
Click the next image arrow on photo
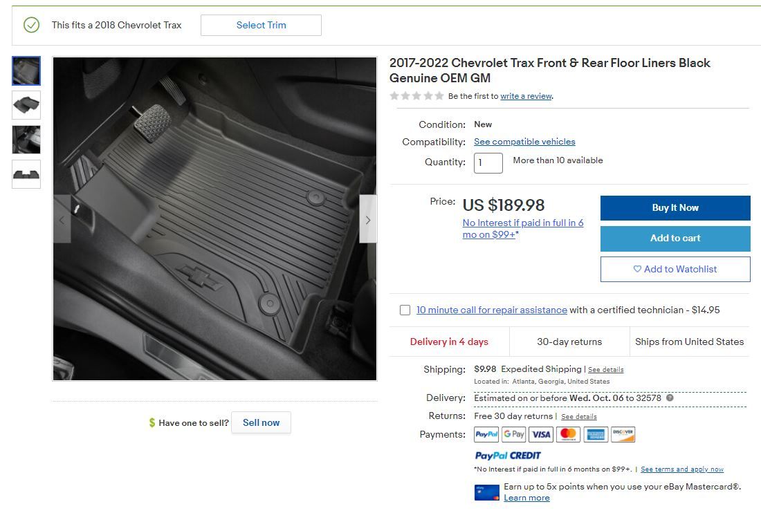(368, 219)
